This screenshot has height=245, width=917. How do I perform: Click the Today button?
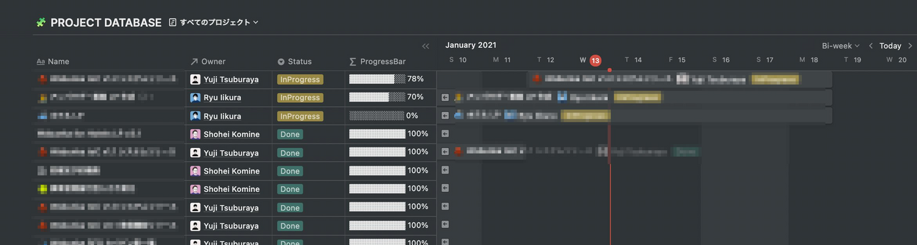coord(890,46)
